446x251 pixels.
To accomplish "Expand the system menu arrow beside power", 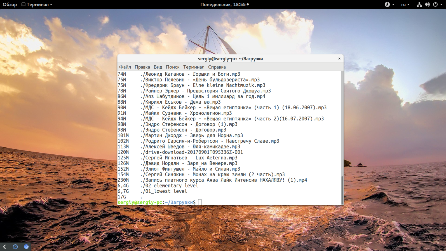I will click(441, 5).
